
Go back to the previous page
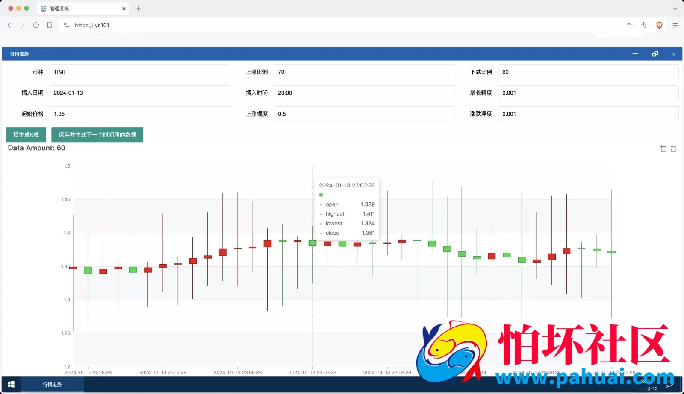[x=9, y=26]
